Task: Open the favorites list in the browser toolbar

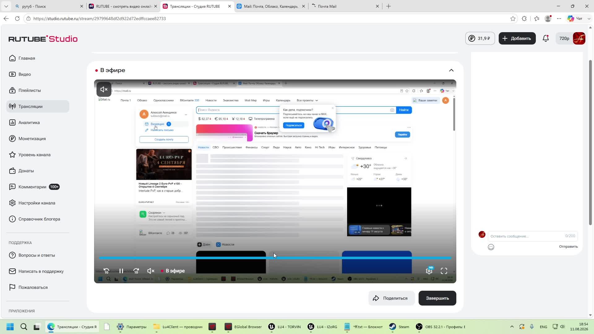Action: (537, 19)
